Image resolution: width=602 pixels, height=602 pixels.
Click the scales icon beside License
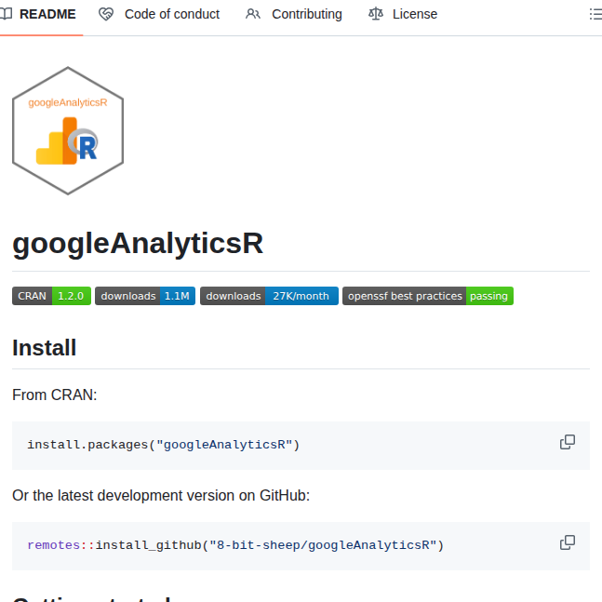[376, 14]
